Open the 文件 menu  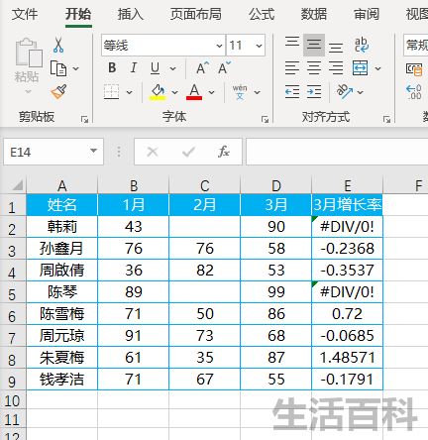pyautogui.click(x=25, y=15)
